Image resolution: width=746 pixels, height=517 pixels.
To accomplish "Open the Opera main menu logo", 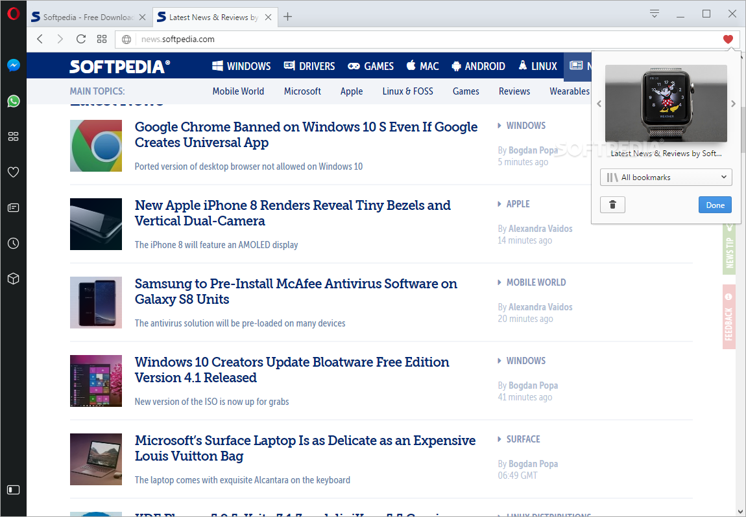I will [14, 14].
